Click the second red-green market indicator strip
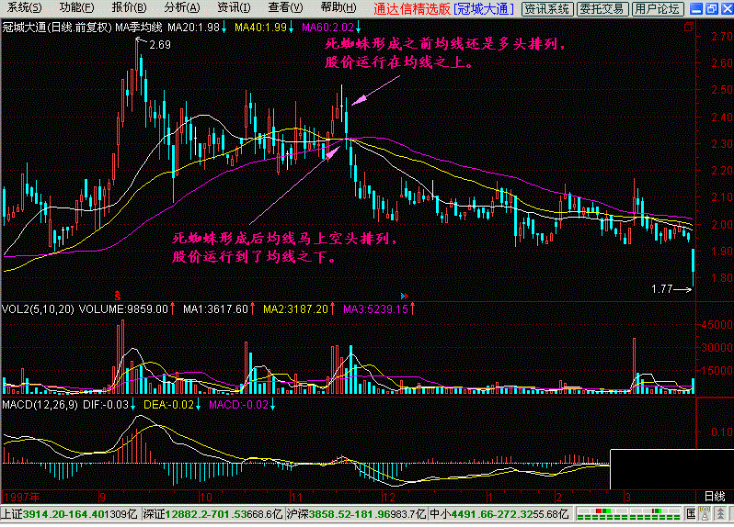The image size is (734, 527). 655,514
